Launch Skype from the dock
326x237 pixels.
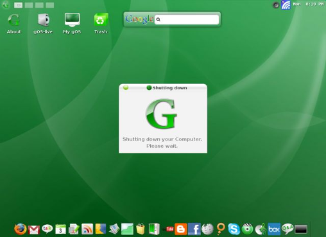click(x=234, y=229)
